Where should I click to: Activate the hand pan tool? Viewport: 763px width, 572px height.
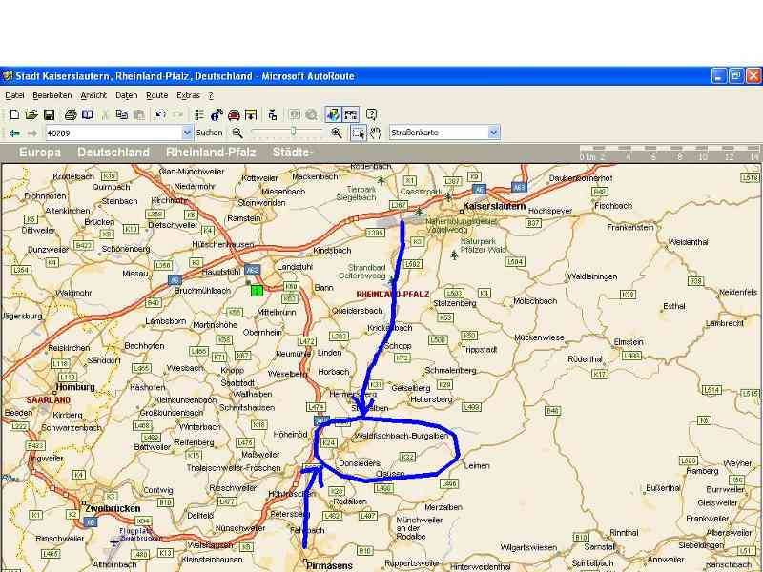pos(376,133)
